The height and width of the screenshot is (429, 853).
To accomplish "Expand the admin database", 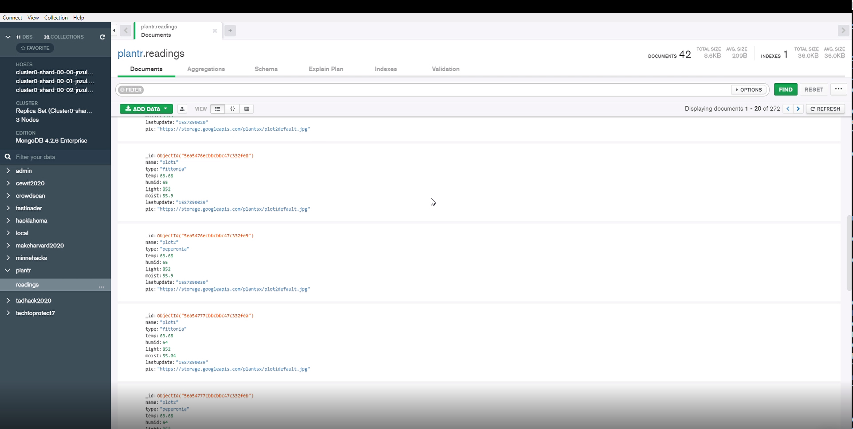I will (x=8, y=170).
